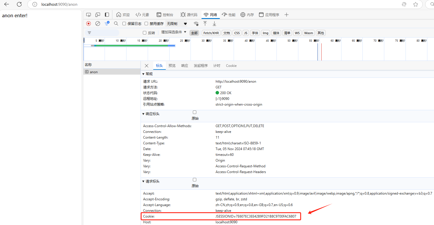Filter requests by 文档
434x225 pixels.
click(x=226, y=33)
